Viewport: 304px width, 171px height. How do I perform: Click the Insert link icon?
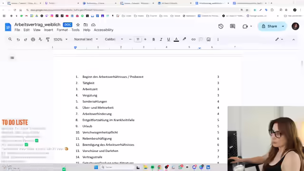[x=193, y=39]
